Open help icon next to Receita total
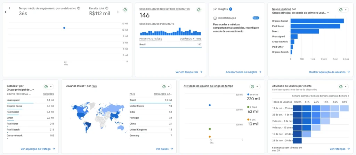This screenshot has height=155, width=356. 106,8
